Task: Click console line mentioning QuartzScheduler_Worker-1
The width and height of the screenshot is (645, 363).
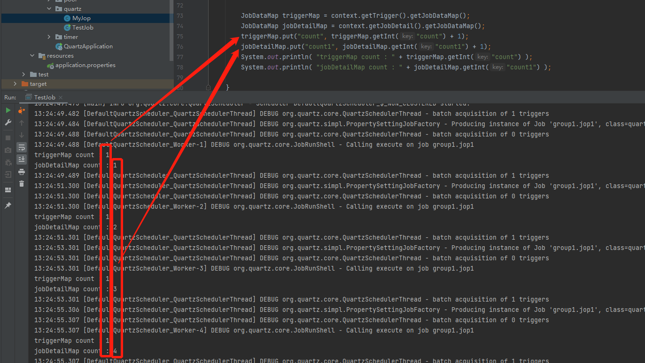Action: [254, 144]
